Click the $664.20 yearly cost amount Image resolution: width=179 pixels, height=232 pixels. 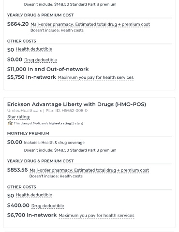pyautogui.click(x=18, y=24)
